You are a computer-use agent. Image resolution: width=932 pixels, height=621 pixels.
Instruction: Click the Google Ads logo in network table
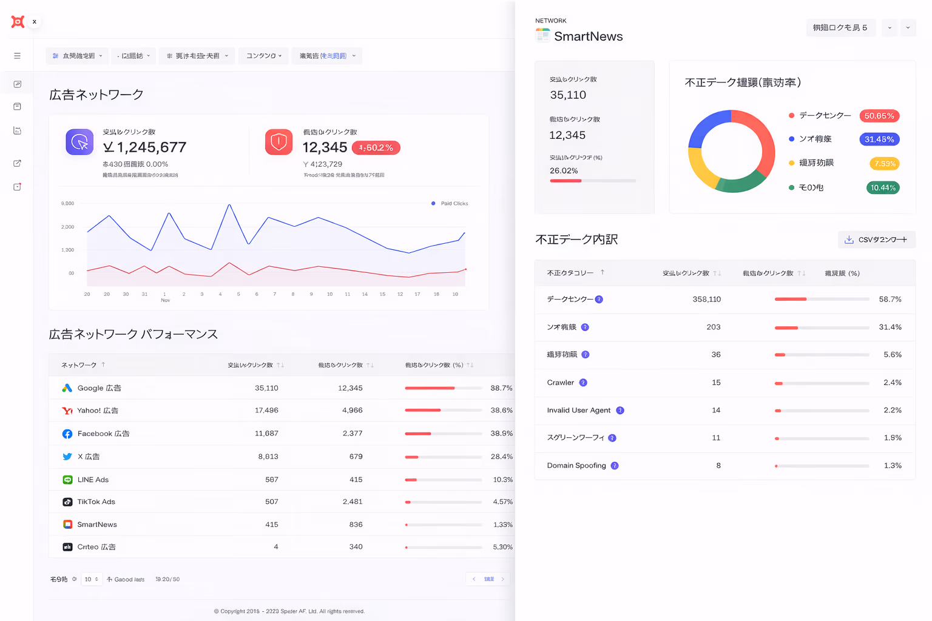click(x=67, y=388)
